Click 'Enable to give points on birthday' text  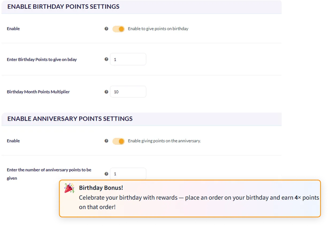158,29
